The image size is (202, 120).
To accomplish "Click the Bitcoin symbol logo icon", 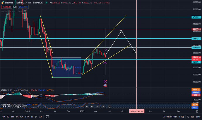I will tap(3, 3).
